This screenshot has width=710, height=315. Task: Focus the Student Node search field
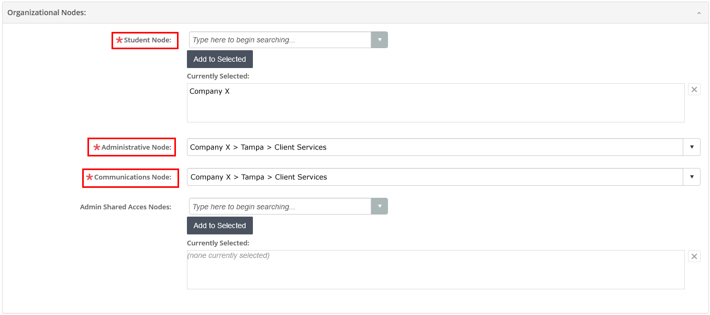click(x=280, y=40)
